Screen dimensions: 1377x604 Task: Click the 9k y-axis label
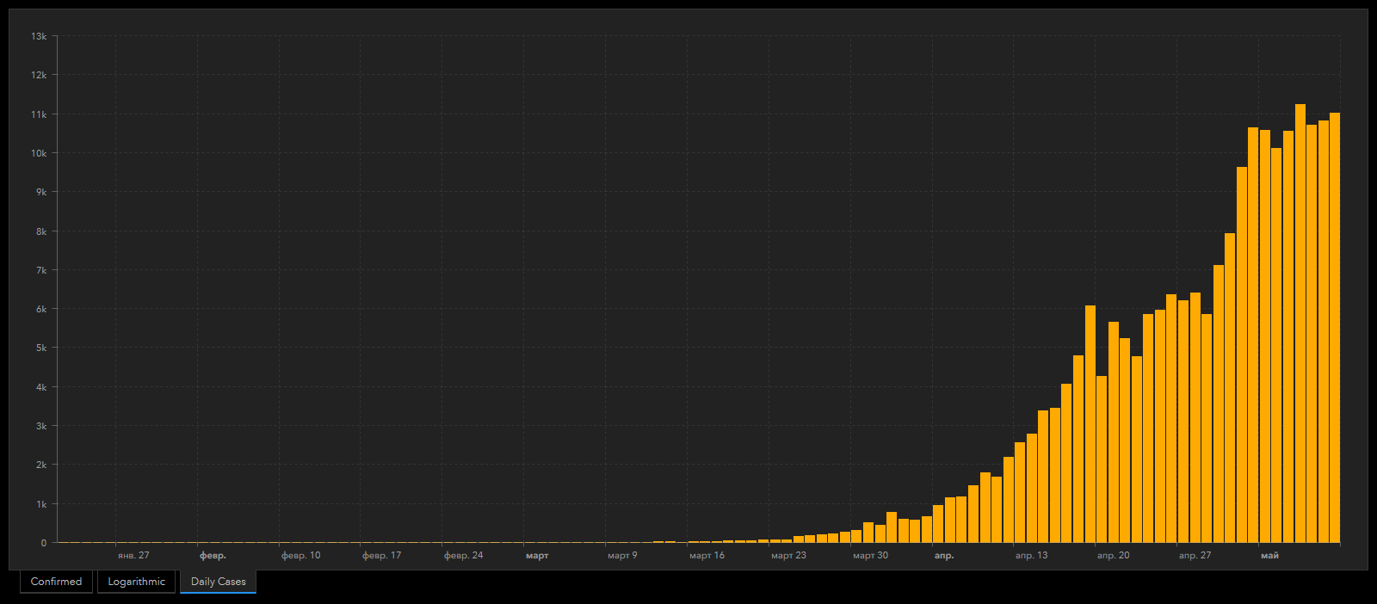pyautogui.click(x=41, y=192)
